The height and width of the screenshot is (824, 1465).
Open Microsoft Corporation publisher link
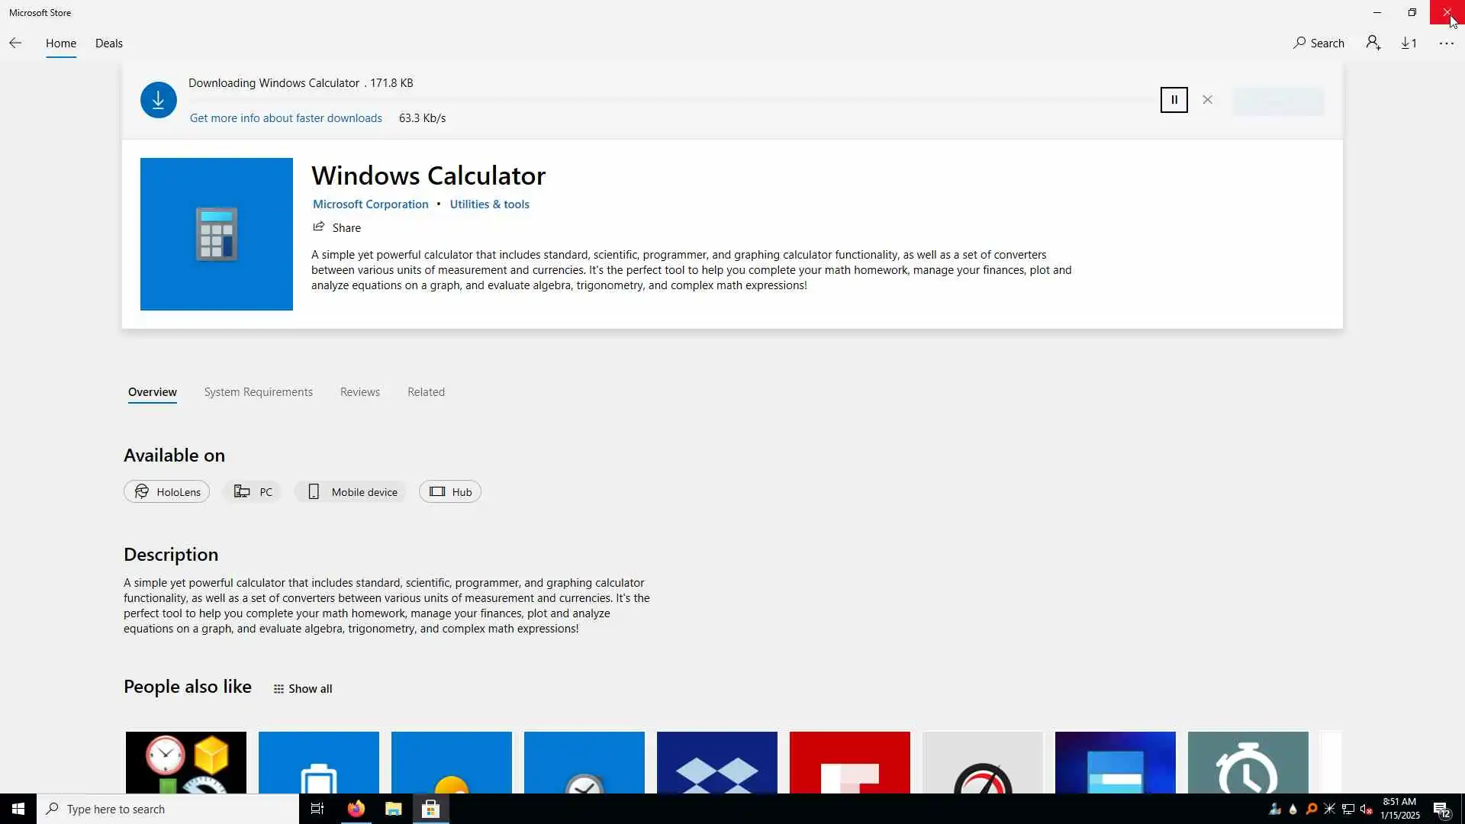pos(370,204)
